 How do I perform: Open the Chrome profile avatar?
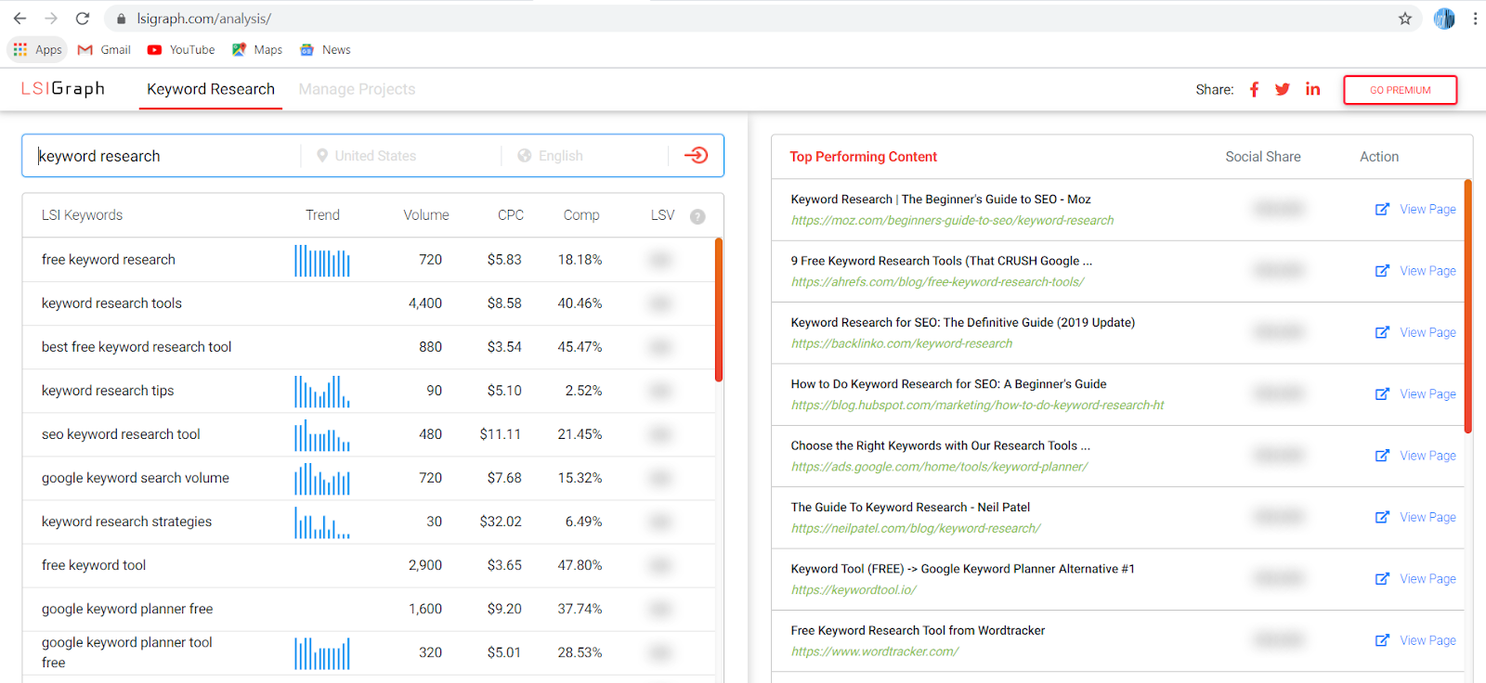pos(1444,19)
